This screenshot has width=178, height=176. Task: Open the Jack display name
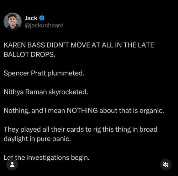(x=31, y=18)
